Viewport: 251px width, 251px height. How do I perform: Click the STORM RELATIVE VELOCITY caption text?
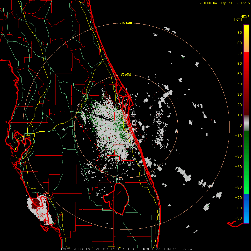pyautogui.click(x=86, y=249)
